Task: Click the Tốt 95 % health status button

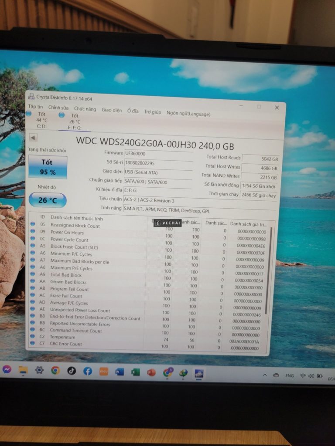Action: point(48,167)
